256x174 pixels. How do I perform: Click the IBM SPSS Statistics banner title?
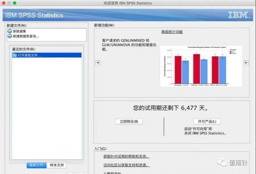pyautogui.click(x=34, y=15)
